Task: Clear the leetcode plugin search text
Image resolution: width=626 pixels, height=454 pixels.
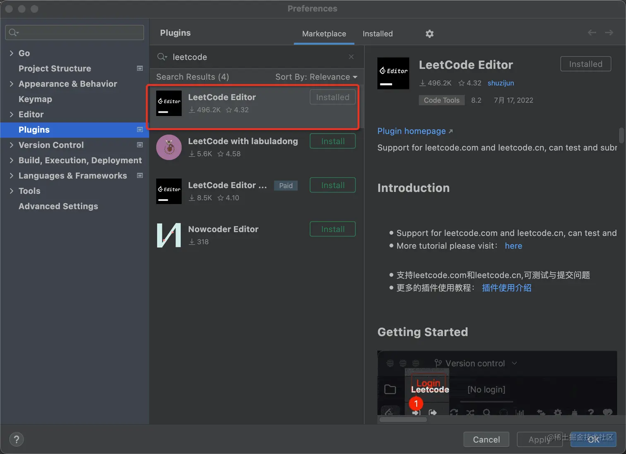Action: 351,57
